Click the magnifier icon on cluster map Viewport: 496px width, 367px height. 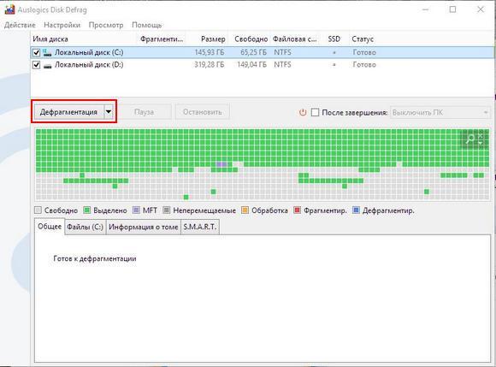point(470,138)
